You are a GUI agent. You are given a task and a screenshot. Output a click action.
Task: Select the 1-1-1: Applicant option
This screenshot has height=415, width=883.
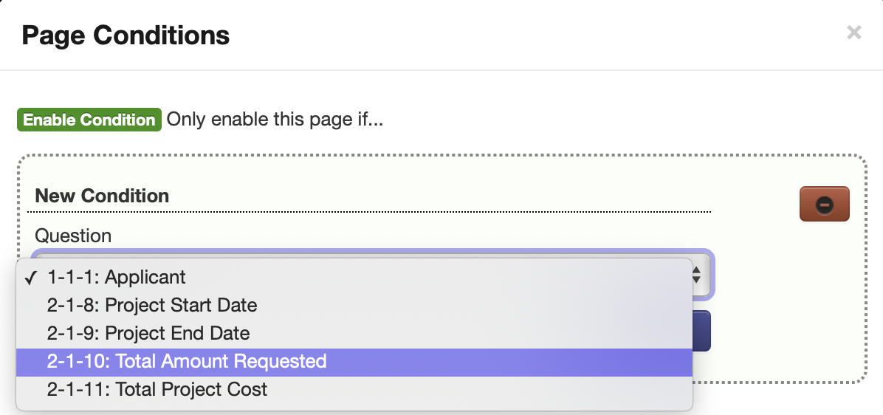(117, 277)
